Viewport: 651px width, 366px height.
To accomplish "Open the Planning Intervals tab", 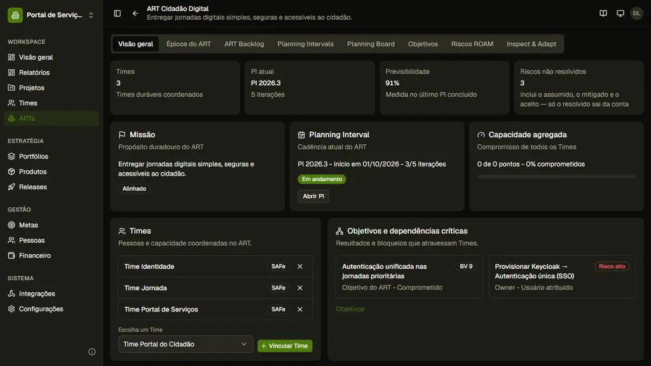I will click(x=306, y=44).
